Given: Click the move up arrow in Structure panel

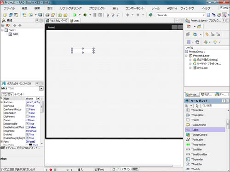Looking at the screenshot, I should [x=15, y=25].
